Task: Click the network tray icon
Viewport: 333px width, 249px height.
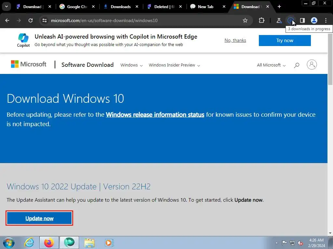Action: tap(292, 243)
